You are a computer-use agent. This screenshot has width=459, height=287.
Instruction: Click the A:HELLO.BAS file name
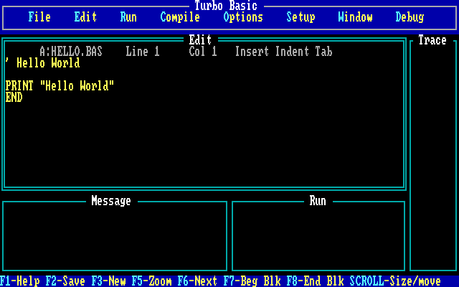(x=71, y=52)
